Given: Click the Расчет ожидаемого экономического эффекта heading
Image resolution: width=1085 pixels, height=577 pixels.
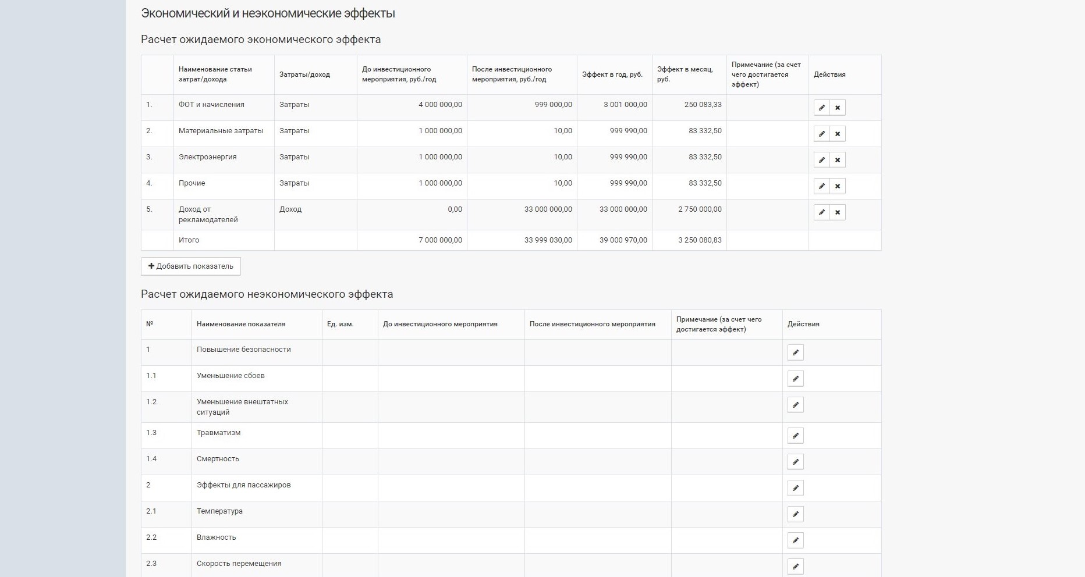Looking at the screenshot, I should point(261,40).
